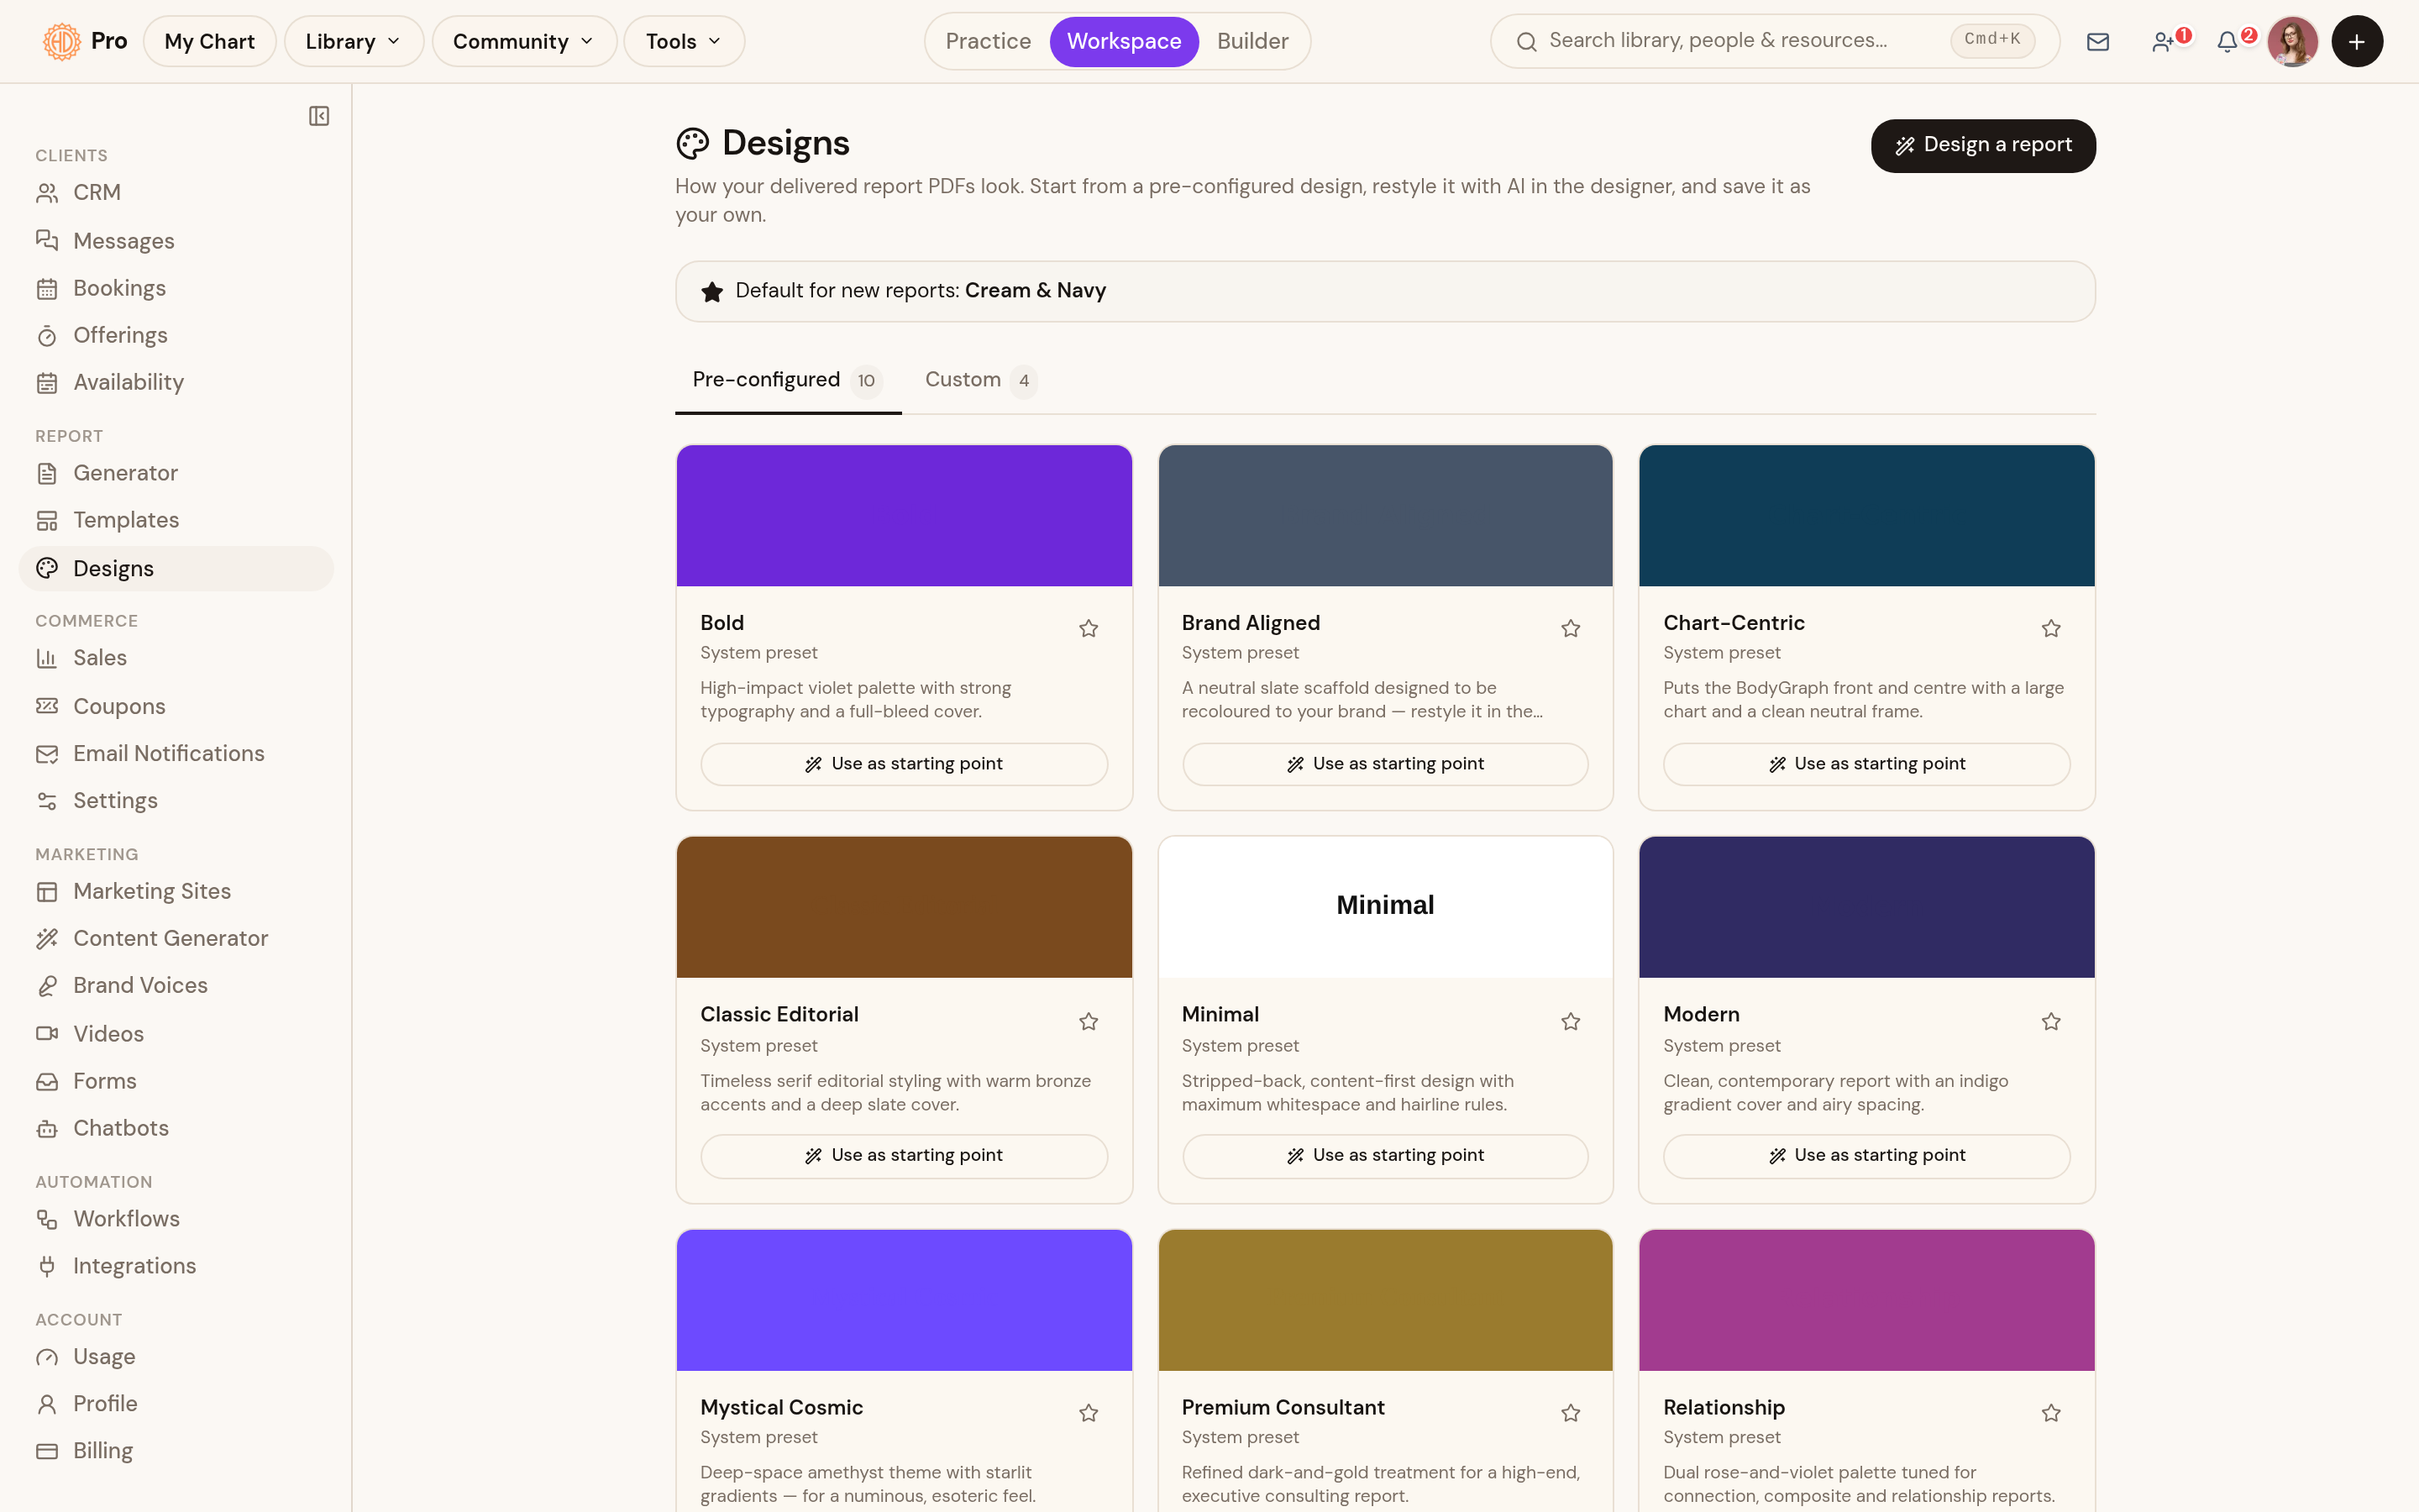Open the mail inbox icon
The width and height of the screenshot is (2419, 1512).
(2097, 41)
